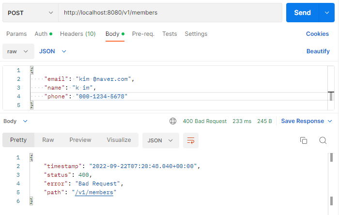The width and height of the screenshot is (339, 215).
Task: Click the "name" line in request body
Action: point(70,88)
